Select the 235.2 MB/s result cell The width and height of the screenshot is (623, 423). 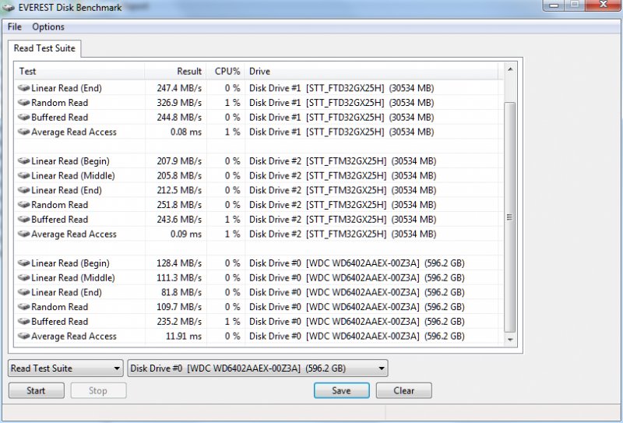179,321
